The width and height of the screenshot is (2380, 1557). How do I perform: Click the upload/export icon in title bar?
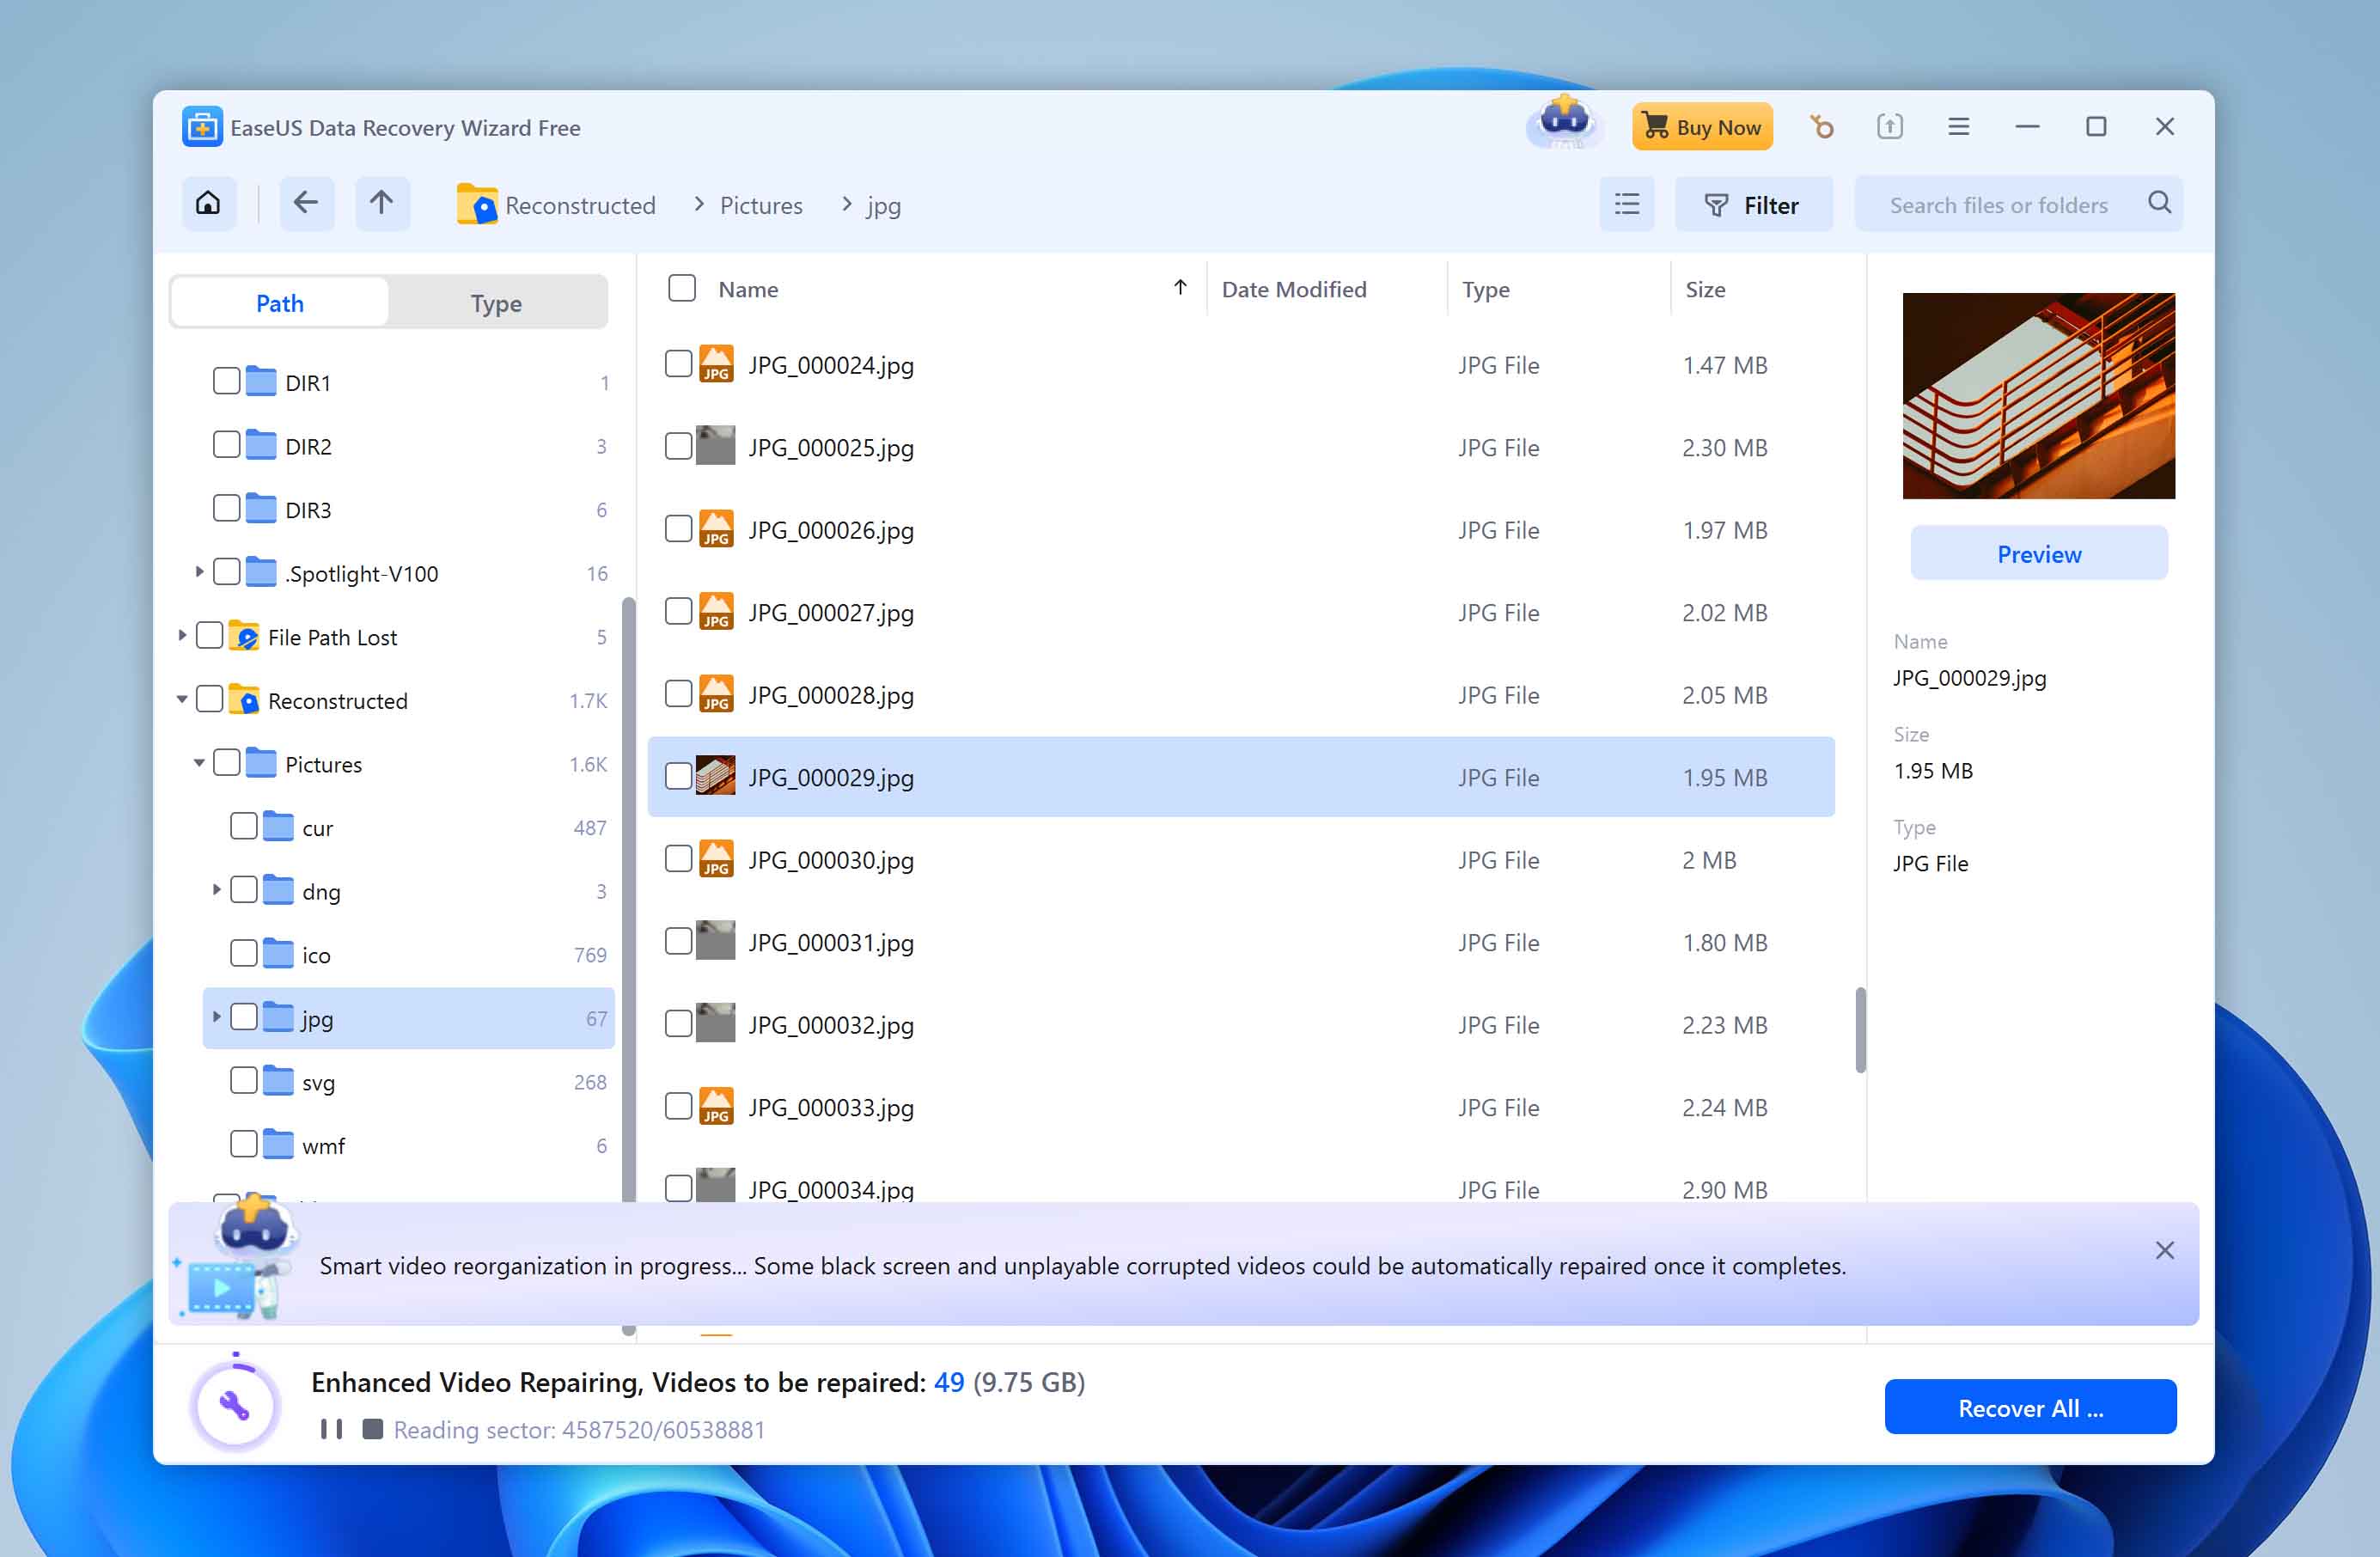point(1889,127)
